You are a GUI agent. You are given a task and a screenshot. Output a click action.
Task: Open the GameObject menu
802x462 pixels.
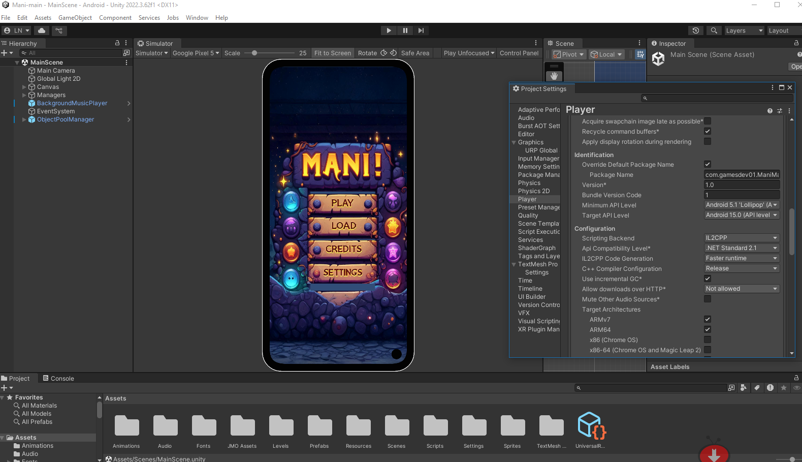[x=75, y=17]
